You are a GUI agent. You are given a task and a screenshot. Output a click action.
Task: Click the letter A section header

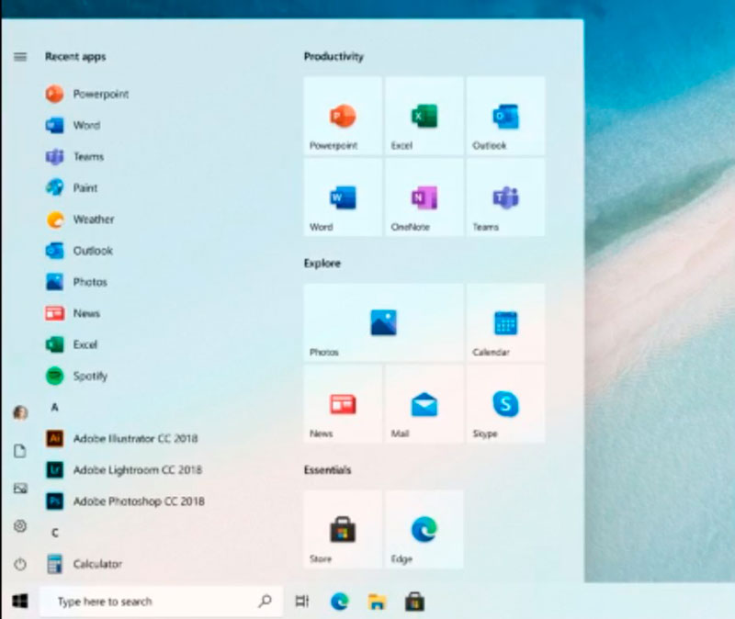(x=55, y=407)
